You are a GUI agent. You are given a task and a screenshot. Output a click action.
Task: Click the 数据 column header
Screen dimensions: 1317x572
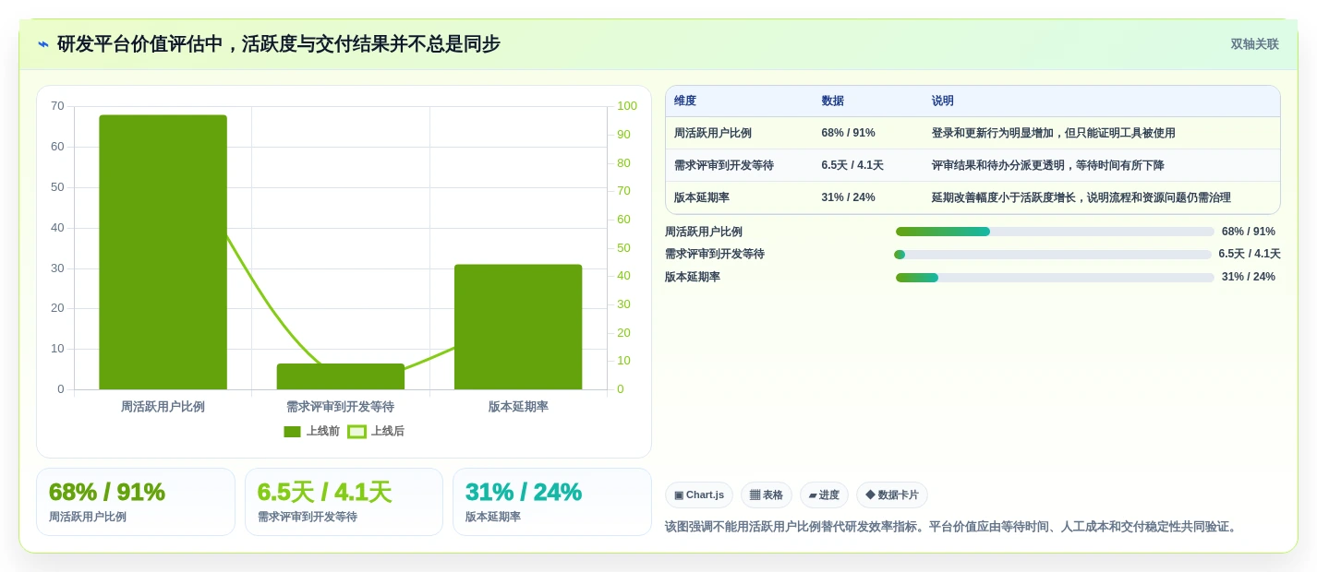[833, 101]
